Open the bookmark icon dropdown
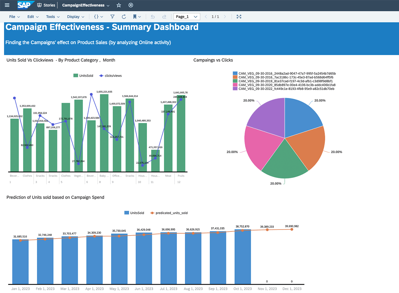The width and height of the screenshot is (399, 293). pyautogui.click(x=137, y=17)
